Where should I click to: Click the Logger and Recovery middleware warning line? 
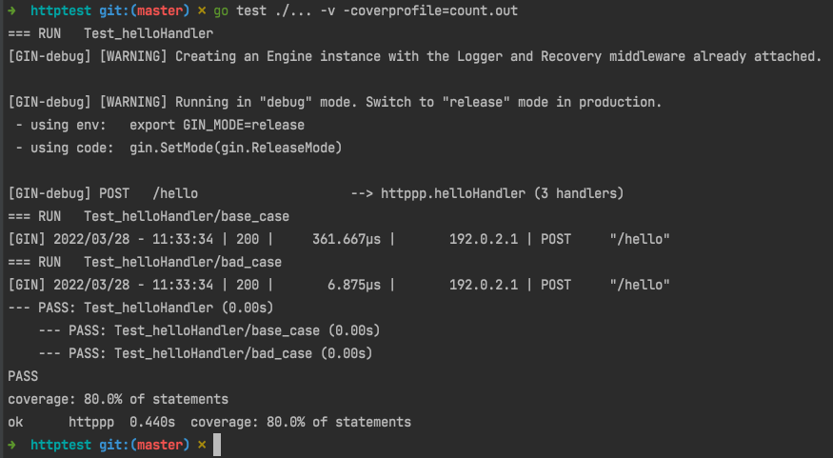[x=414, y=56]
